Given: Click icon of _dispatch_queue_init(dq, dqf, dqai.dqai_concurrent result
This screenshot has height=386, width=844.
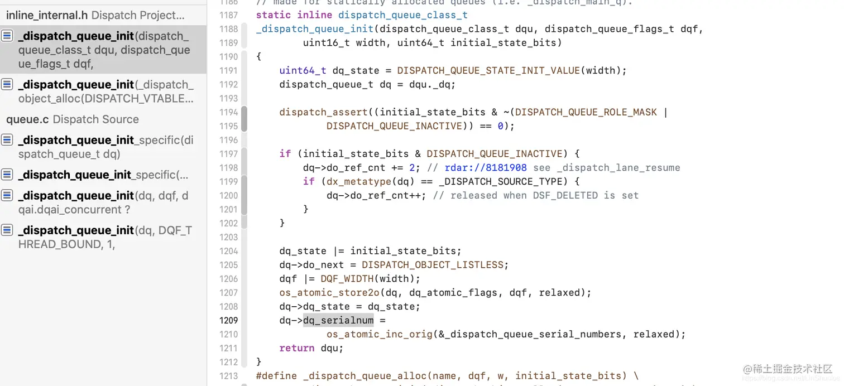Looking at the screenshot, I should (7, 195).
